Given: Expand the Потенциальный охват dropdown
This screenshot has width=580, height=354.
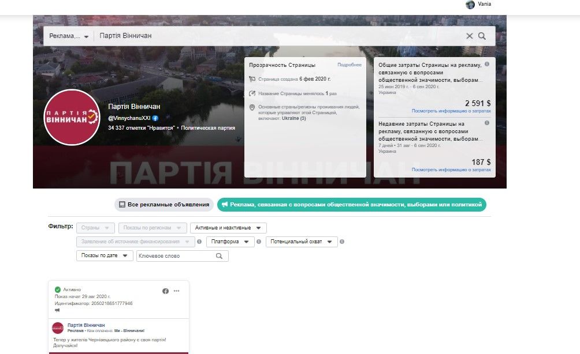Looking at the screenshot, I should tap(302, 242).
